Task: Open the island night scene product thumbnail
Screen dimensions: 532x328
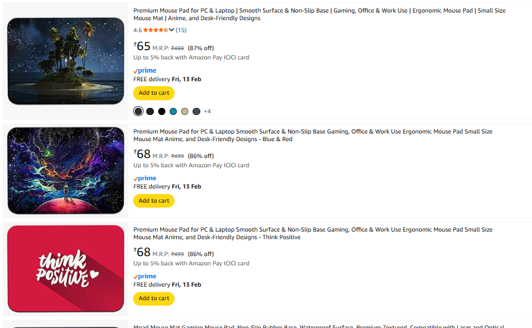Action: click(x=66, y=61)
